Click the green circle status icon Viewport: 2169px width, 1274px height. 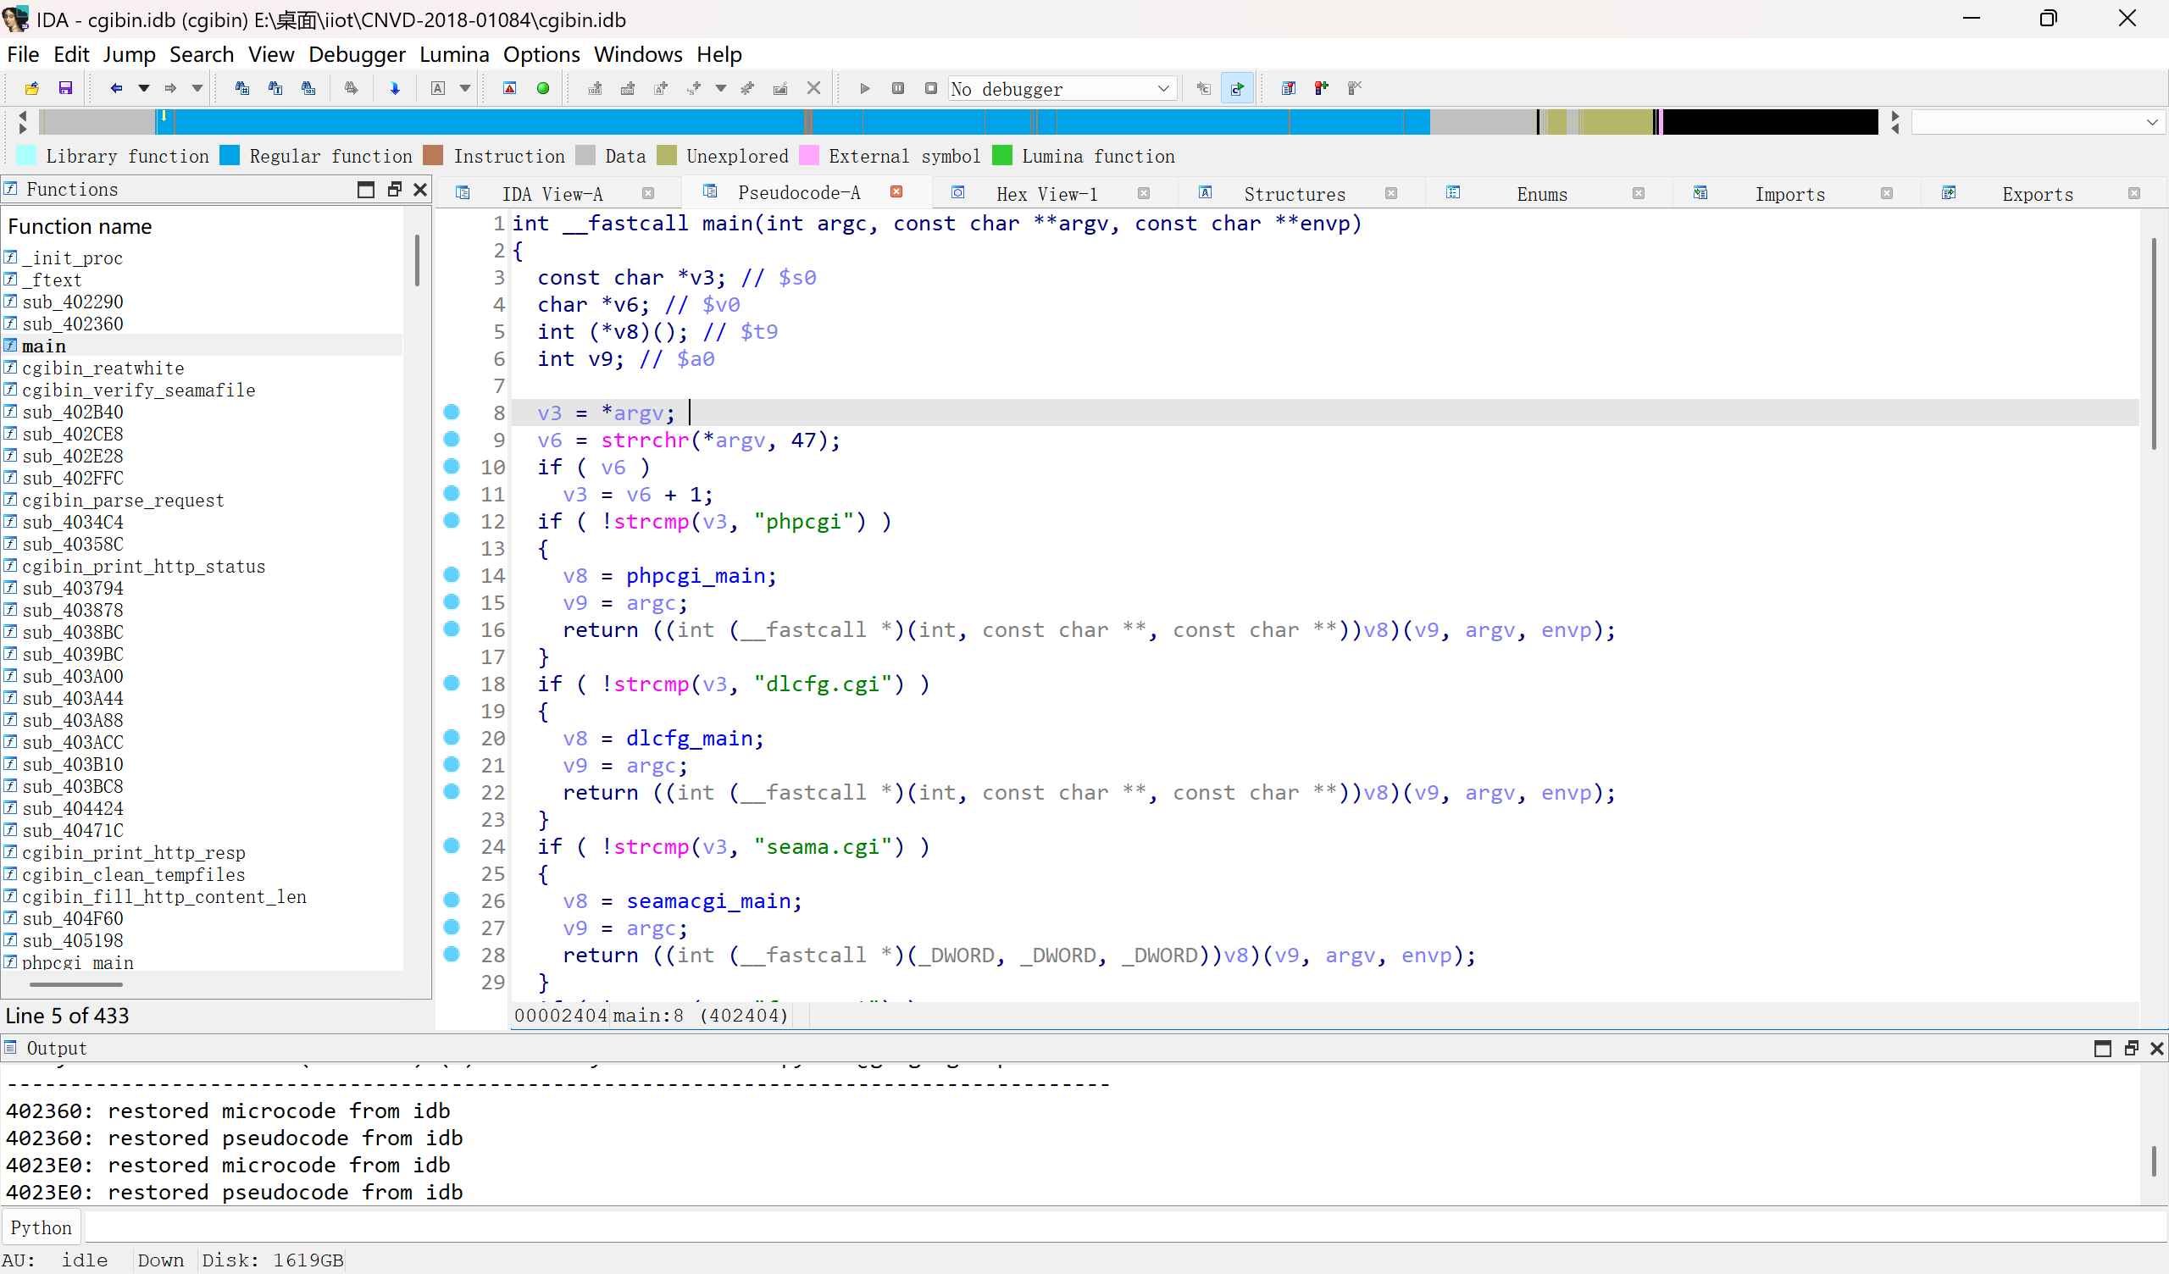543,88
